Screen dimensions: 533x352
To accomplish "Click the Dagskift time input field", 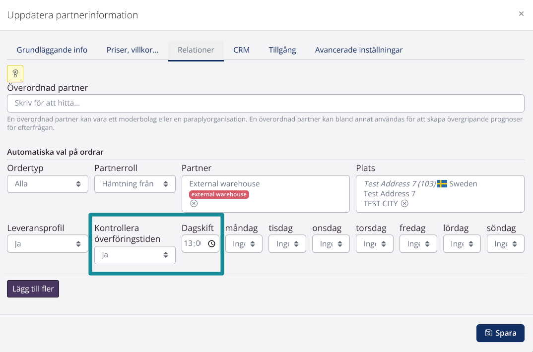I will point(200,244).
